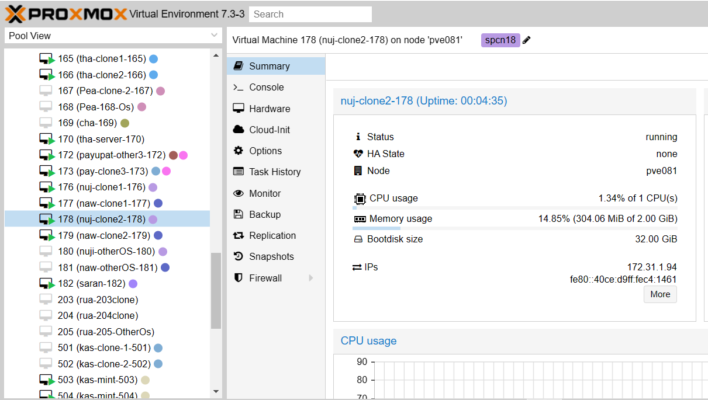Click the pencil icon beside spcn18 tag
Screen dimensions: 708x400
click(x=526, y=40)
